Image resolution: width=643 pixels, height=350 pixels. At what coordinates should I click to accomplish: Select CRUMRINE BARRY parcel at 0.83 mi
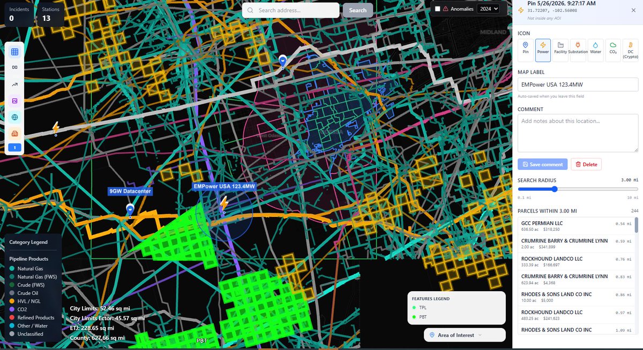click(x=576, y=279)
